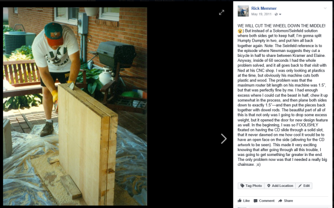Open the post options chevron menu
The height and width of the screenshot is (208, 334).
(x=325, y=8)
